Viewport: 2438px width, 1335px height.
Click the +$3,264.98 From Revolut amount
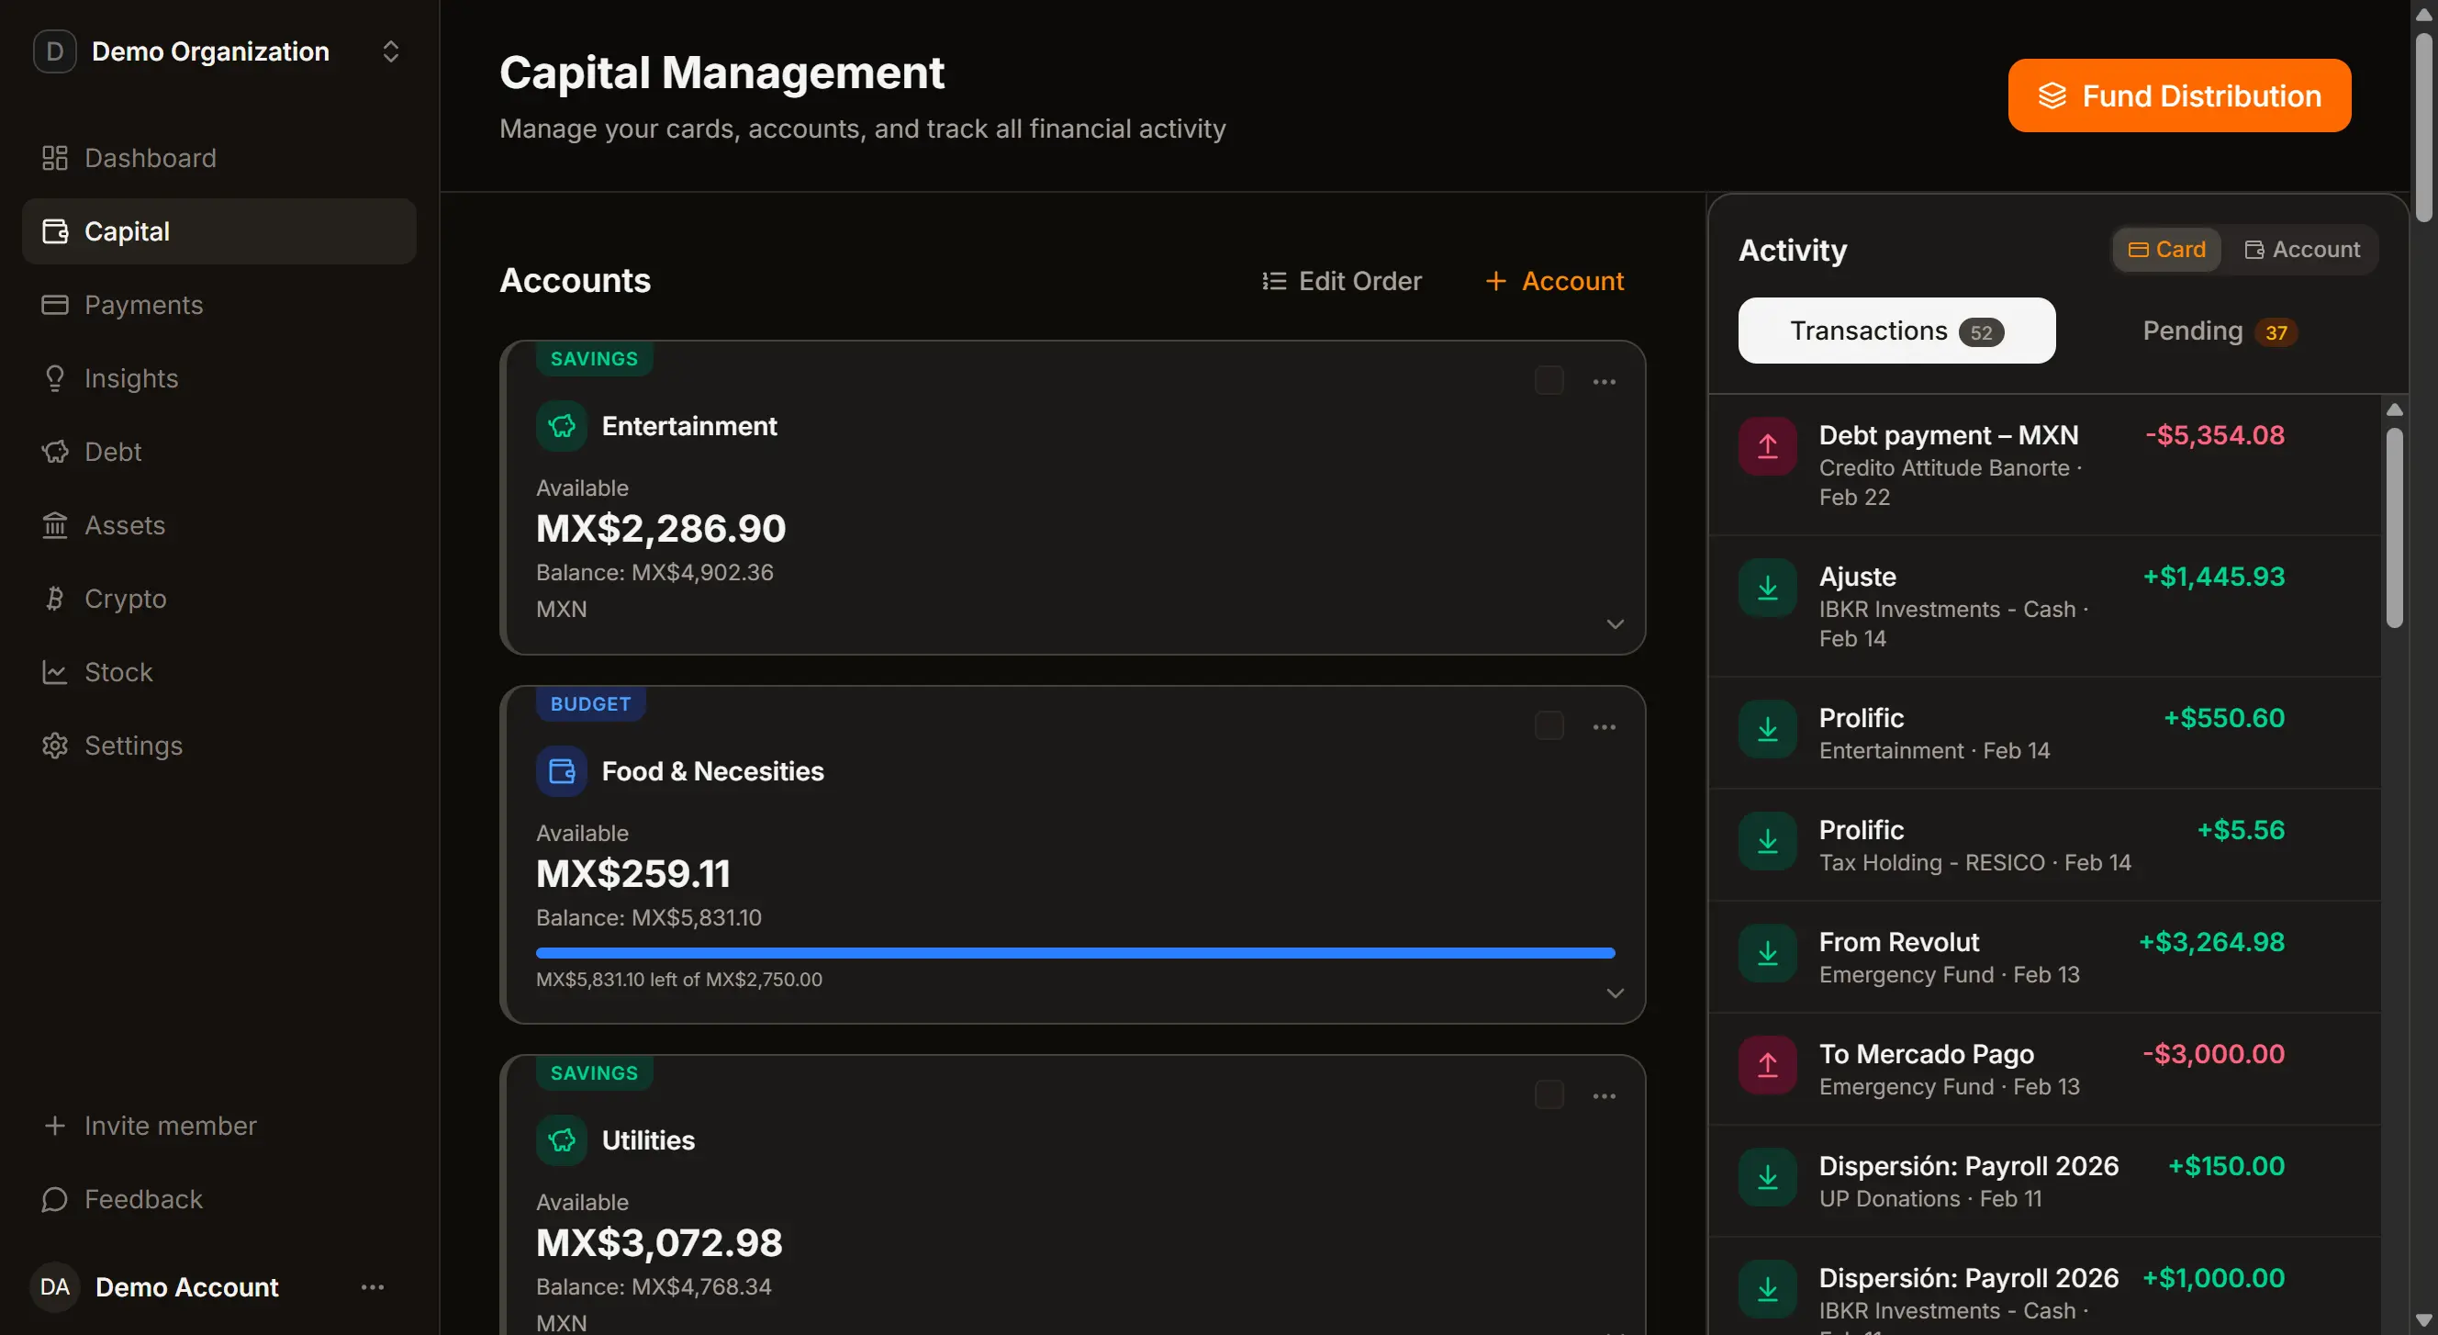2212,942
